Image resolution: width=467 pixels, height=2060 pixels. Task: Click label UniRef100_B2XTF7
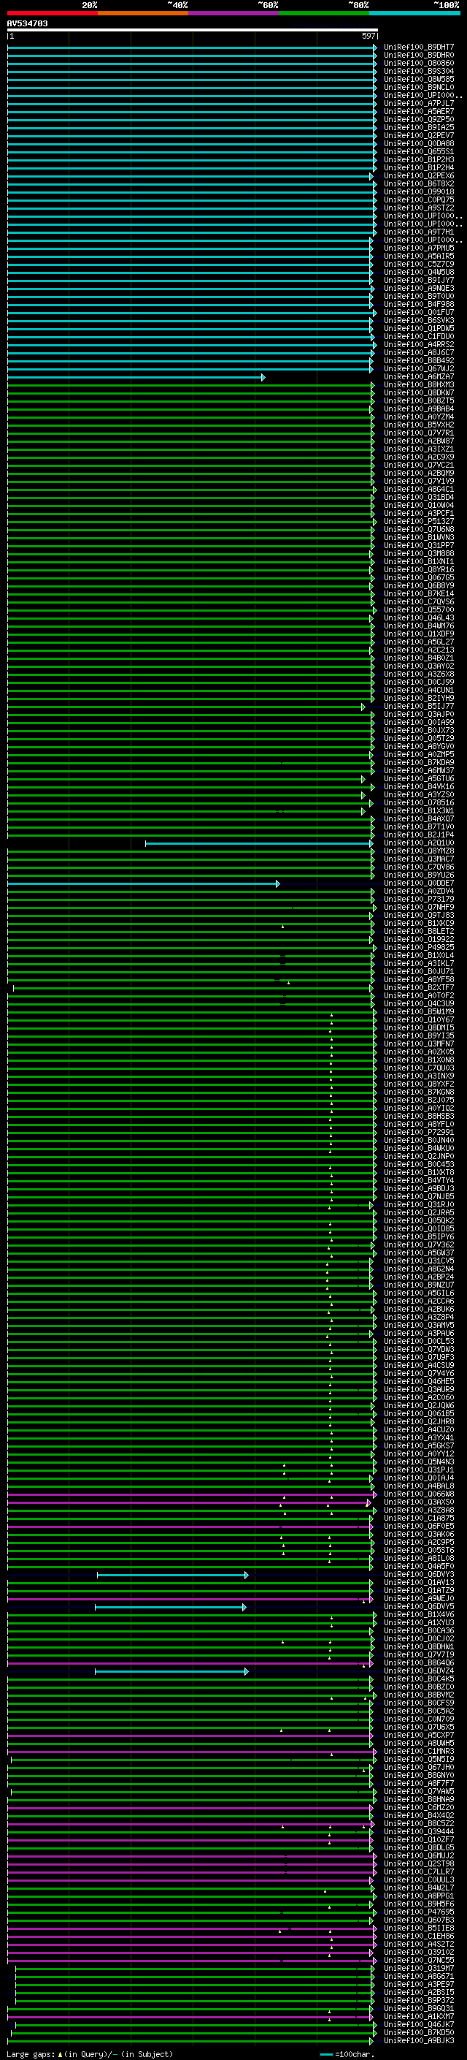coord(419,988)
